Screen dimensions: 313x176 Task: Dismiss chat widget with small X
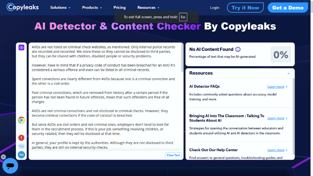3,157
